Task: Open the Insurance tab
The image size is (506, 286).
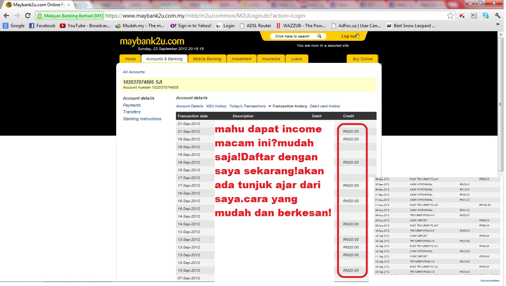Action: click(x=271, y=59)
